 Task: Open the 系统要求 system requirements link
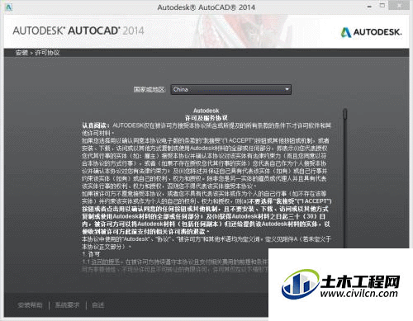tap(67, 305)
